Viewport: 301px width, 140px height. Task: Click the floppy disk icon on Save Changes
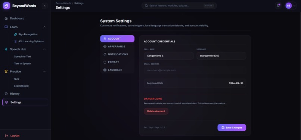pyautogui.click(x=223, y=128)
